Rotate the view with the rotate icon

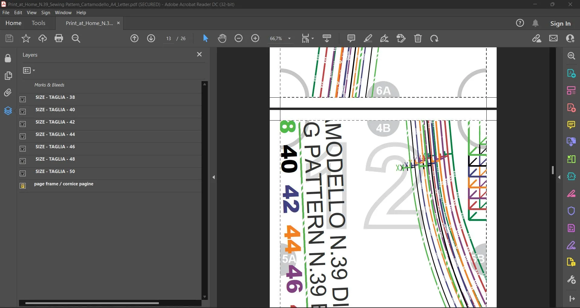[x=434, y=38]
